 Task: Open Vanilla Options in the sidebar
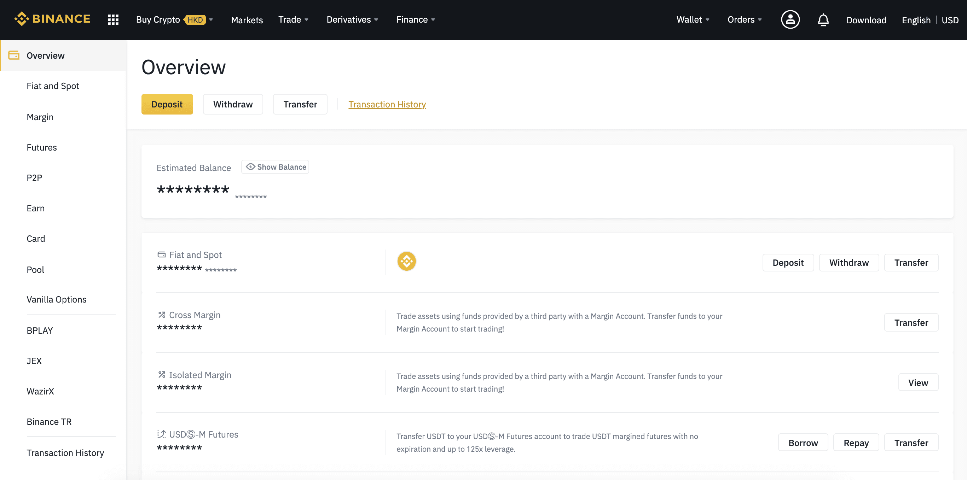(56, 299)
